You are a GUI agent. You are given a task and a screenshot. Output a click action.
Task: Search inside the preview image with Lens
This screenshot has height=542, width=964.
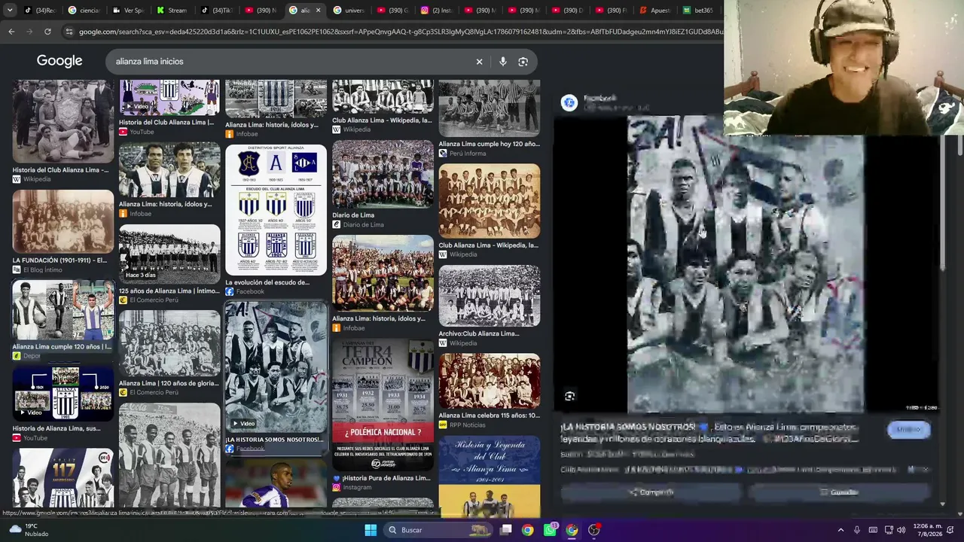click(569, 396)
